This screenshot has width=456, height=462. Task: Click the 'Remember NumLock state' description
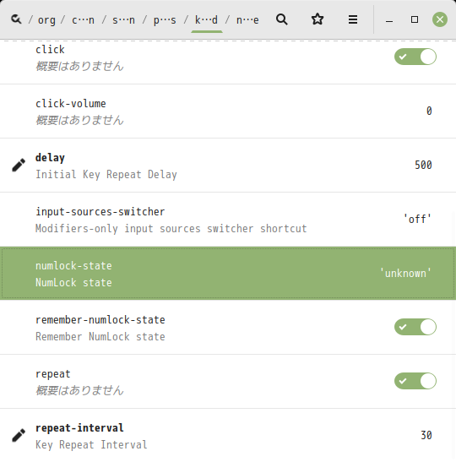100,336
